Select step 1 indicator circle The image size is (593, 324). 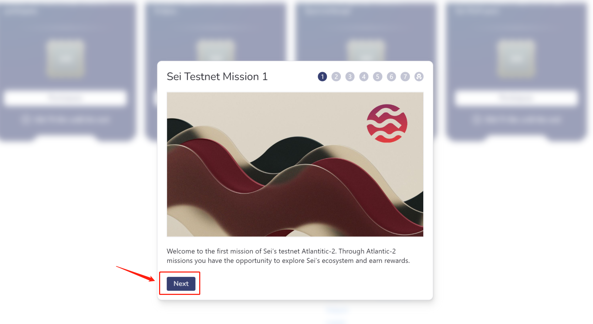(322, 77)
